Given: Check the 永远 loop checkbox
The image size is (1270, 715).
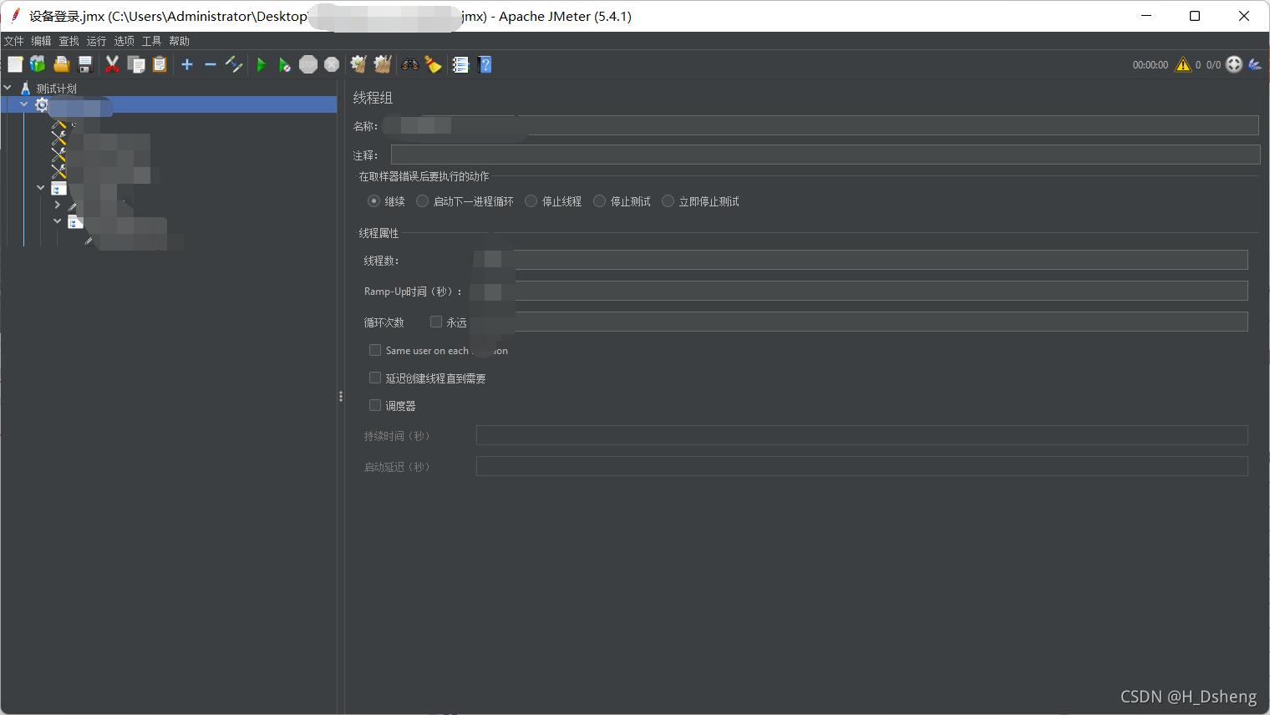Looking at the screenshot, I should pyautogui.click(x=435, y=322).
